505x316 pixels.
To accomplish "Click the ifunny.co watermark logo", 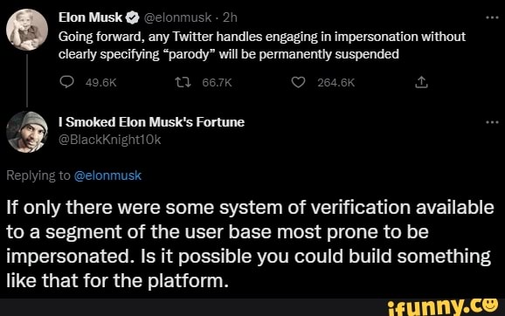I will point(442,306).
